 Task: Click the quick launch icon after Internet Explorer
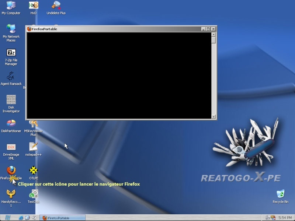[27, 218]
